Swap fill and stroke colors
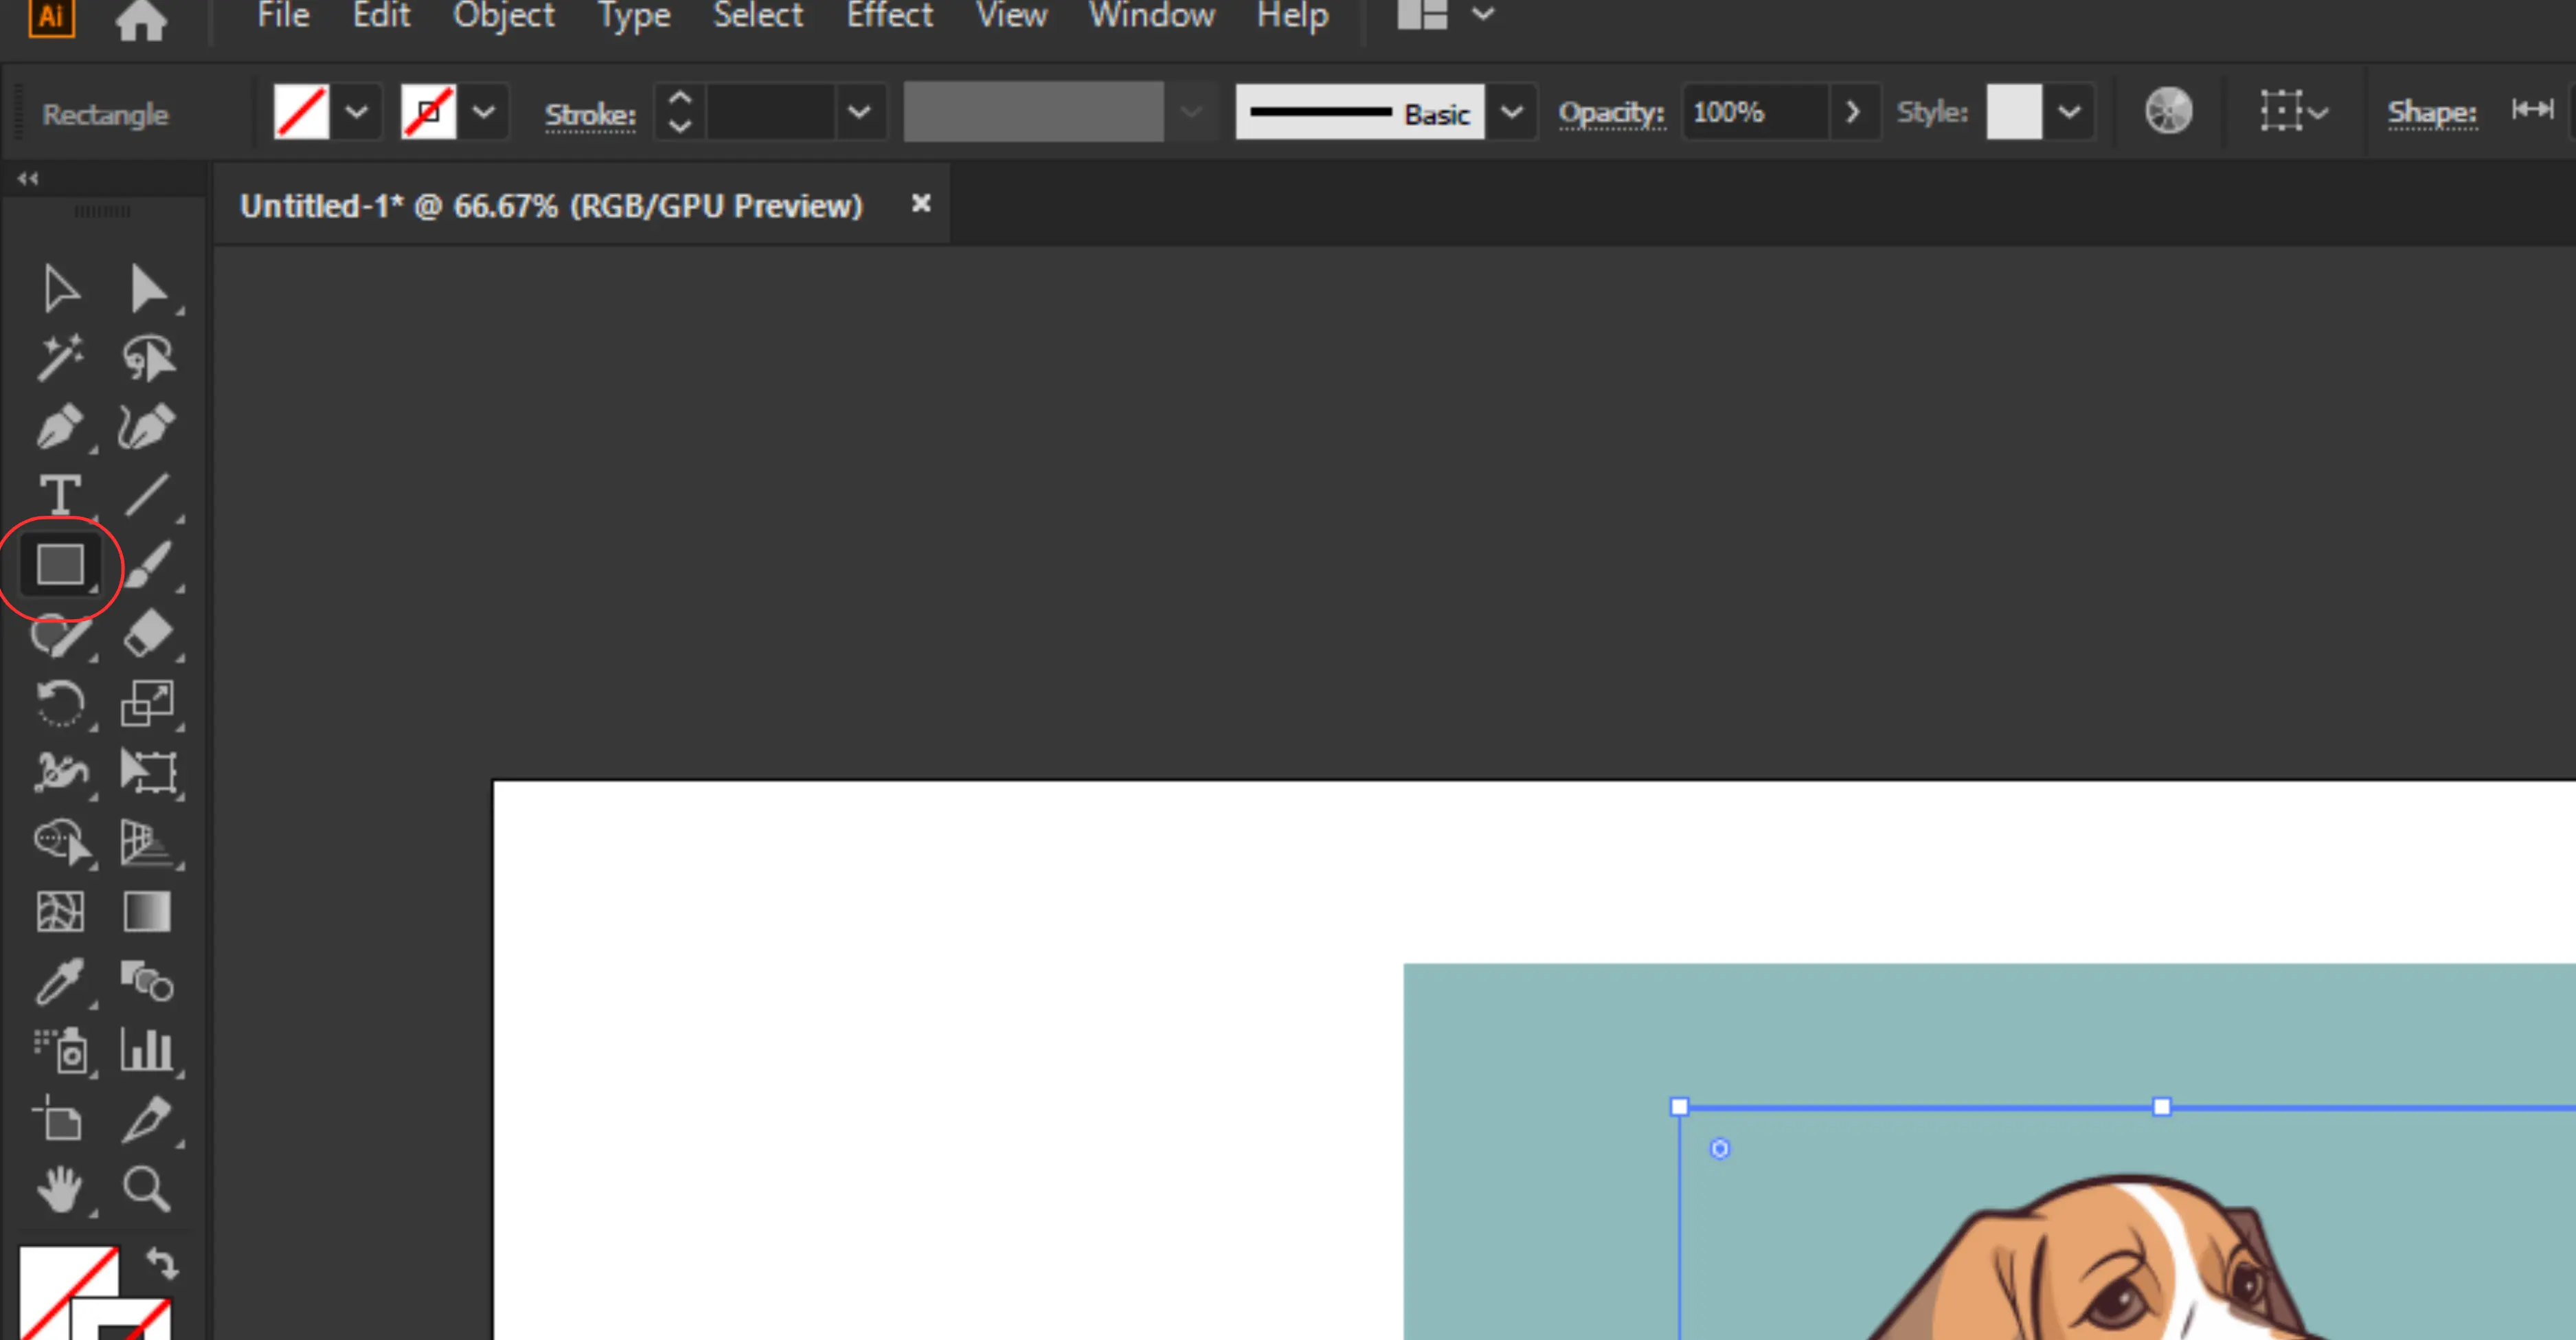 [x=163, y=1264]
